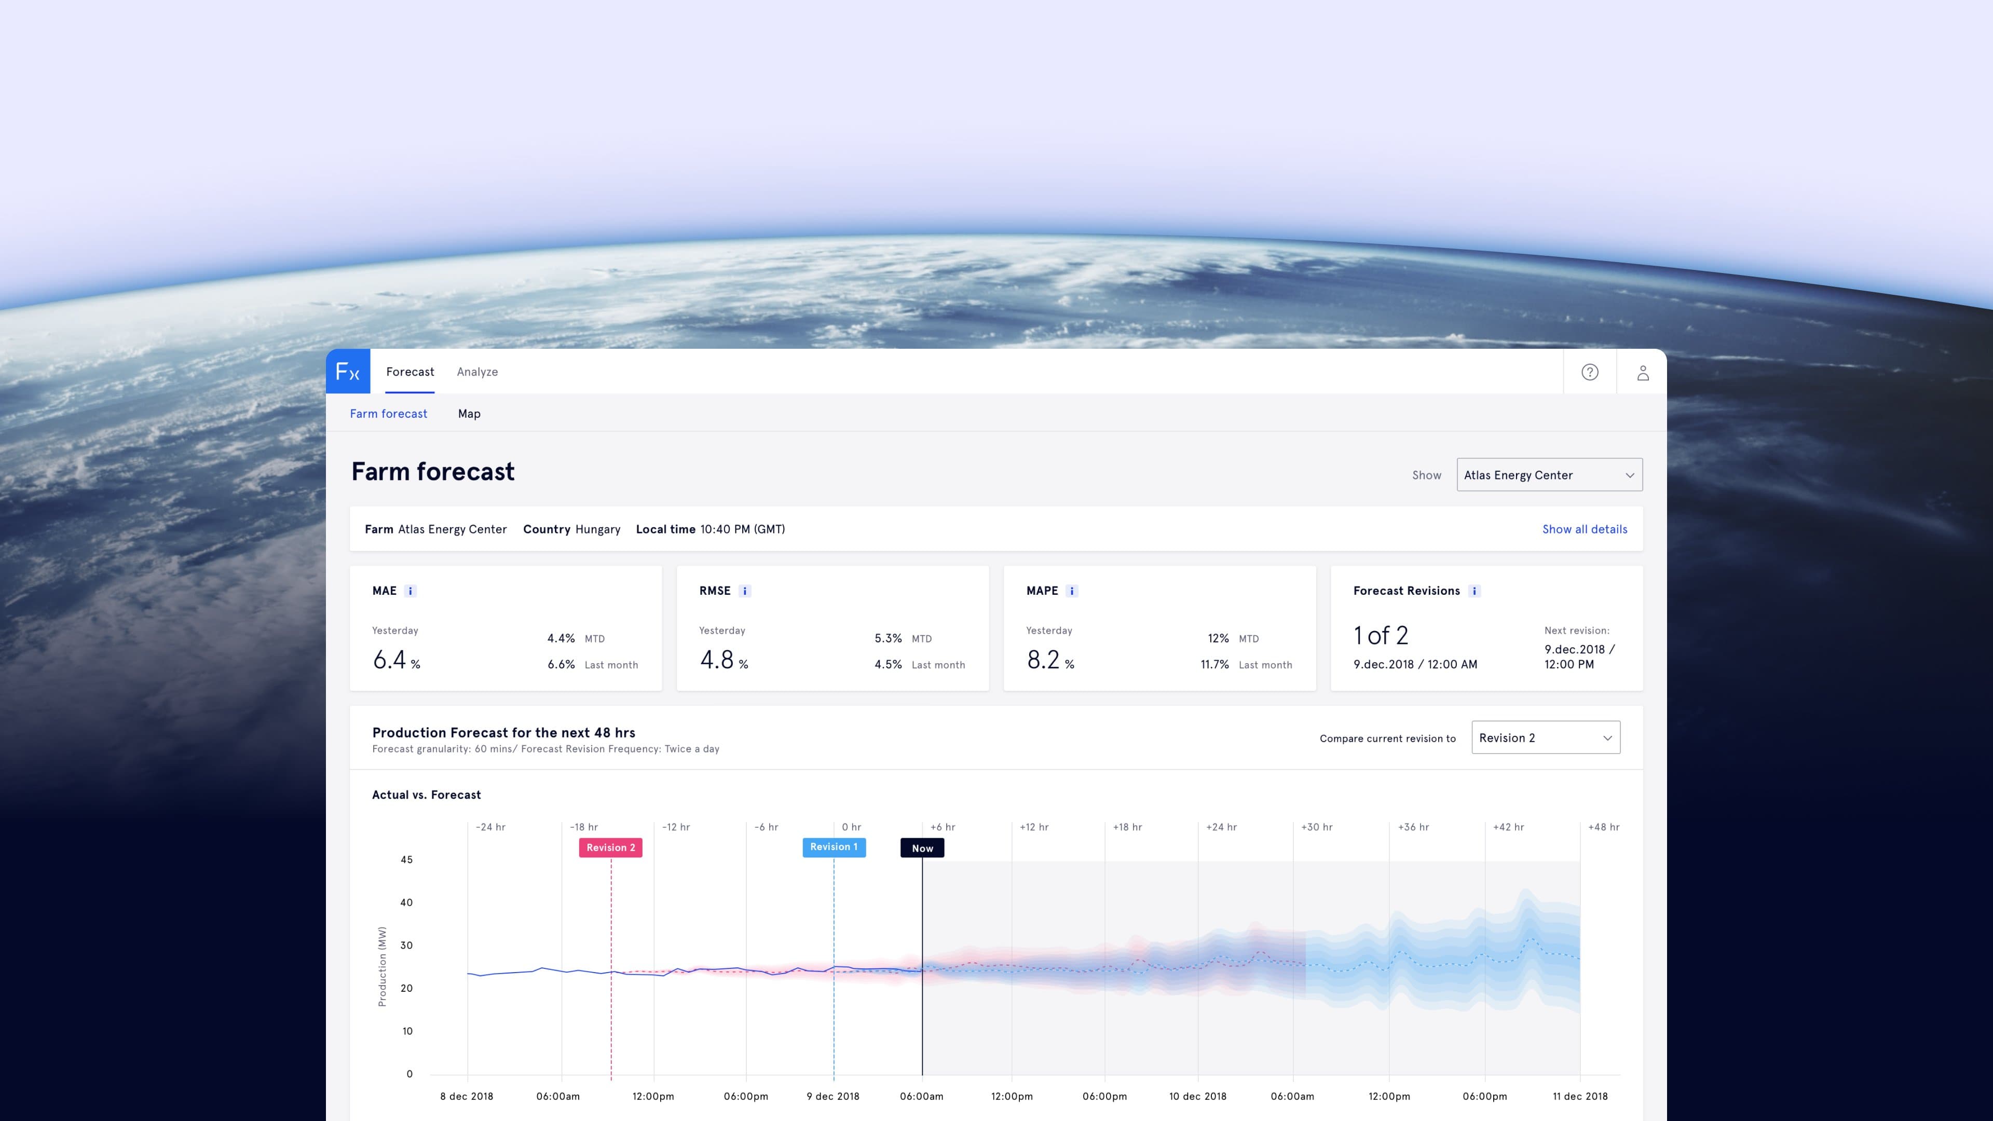
Task: Select the Forecast tab
Action: pyautogui.click(x=410, y=372)
